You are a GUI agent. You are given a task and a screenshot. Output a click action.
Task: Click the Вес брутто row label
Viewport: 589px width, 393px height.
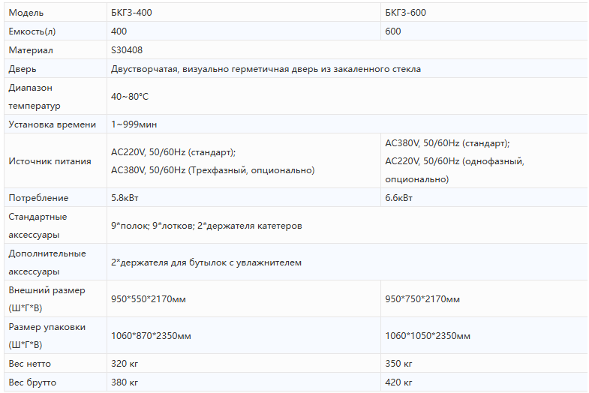coord(32,382)
